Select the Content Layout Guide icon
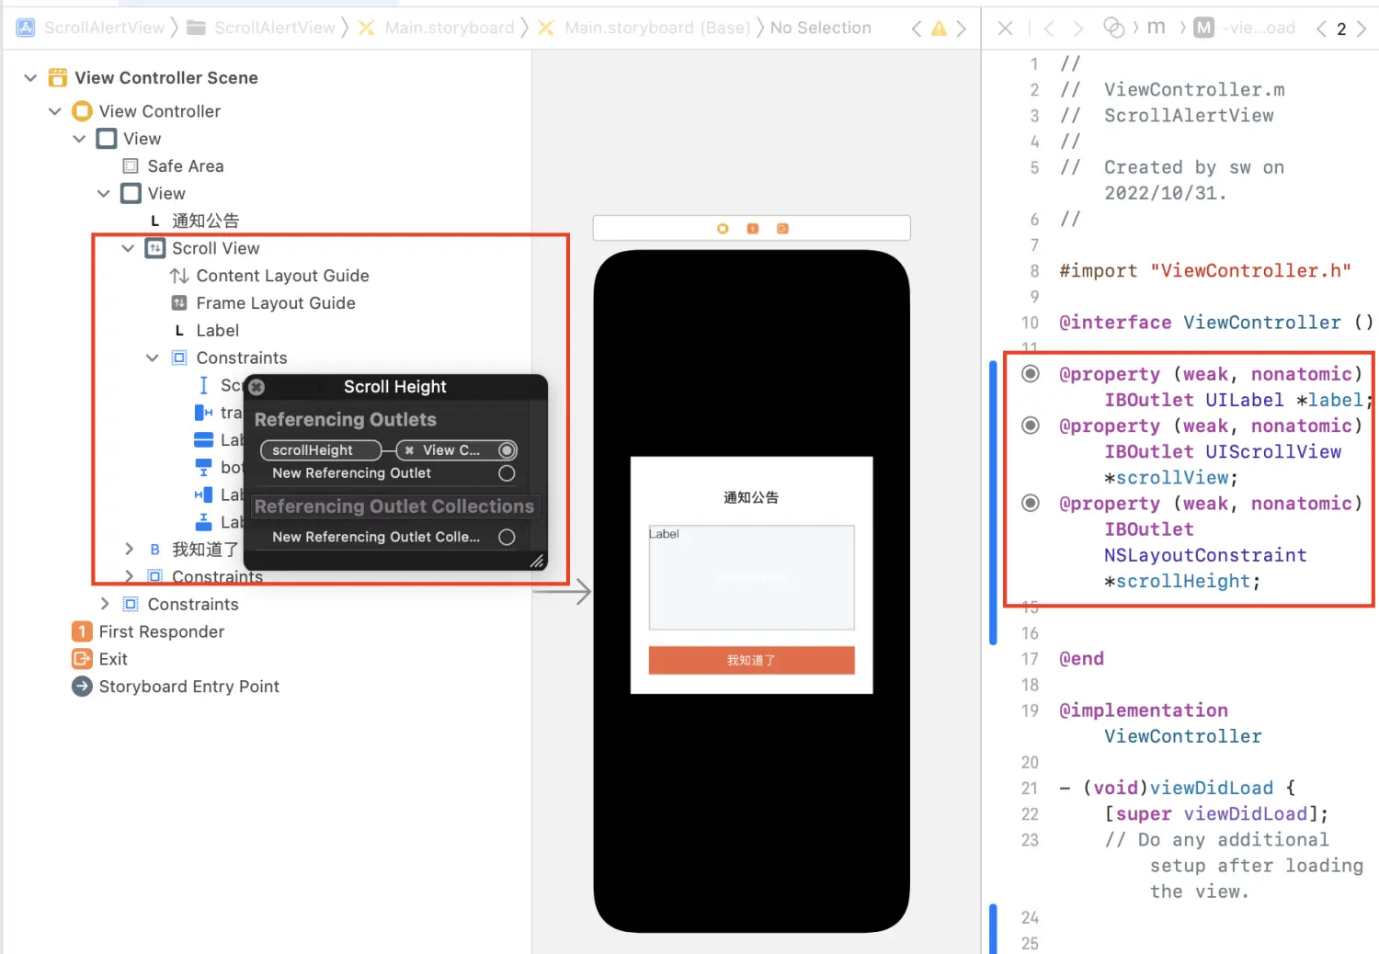Viewport: 1379px width, 954px height. click(x=179, y=276)
